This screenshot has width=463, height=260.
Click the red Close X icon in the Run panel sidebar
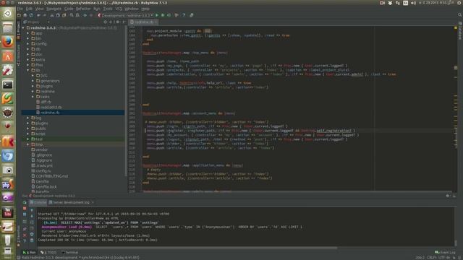click(x=25, y=235)
